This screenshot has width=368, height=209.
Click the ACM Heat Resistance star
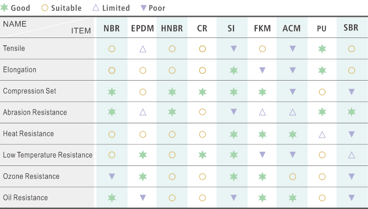(x=292, y=134)
